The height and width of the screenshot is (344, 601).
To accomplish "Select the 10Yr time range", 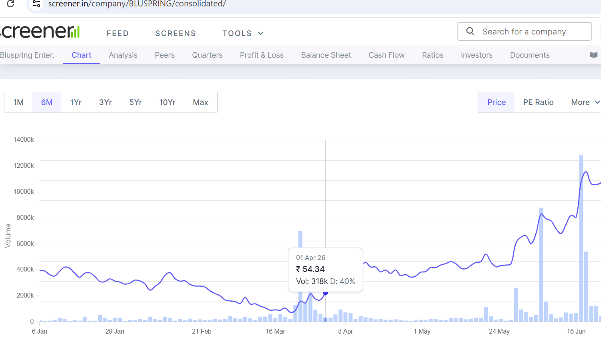I will click(167, 102).
